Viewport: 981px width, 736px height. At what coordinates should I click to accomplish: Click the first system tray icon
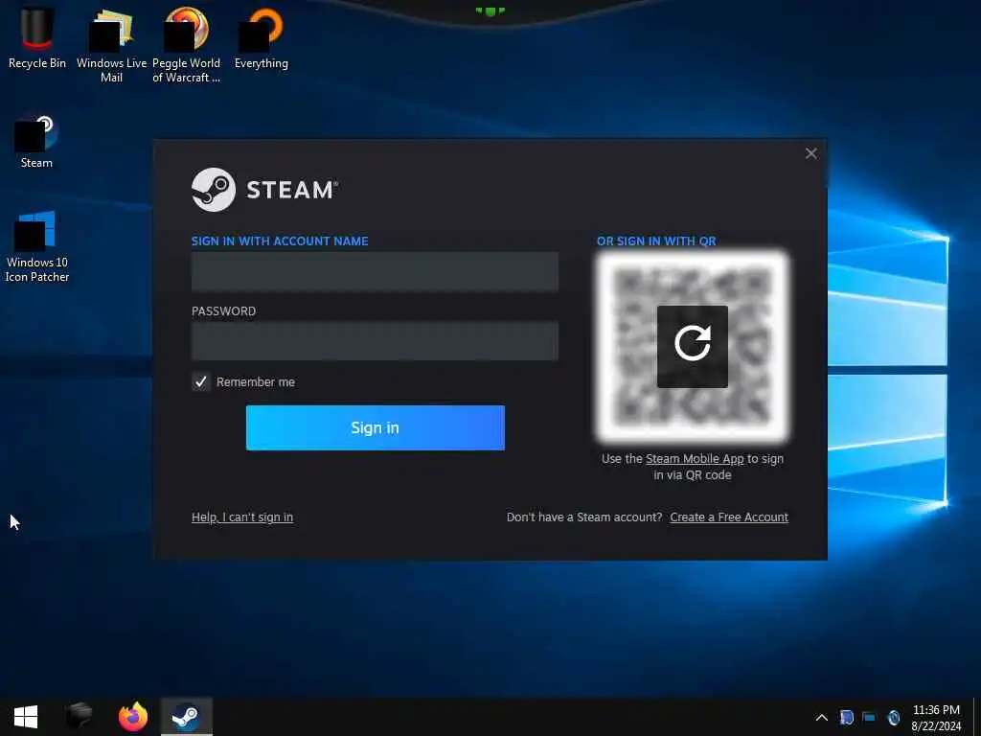coord(846,718)
